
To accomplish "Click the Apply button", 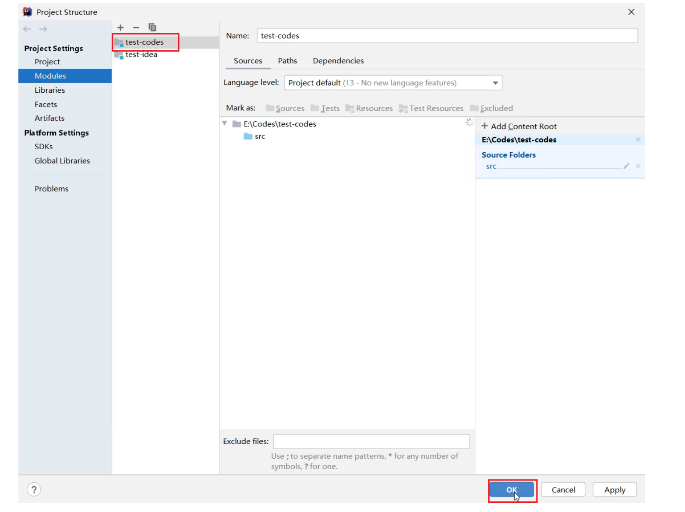I will (614, 490).
